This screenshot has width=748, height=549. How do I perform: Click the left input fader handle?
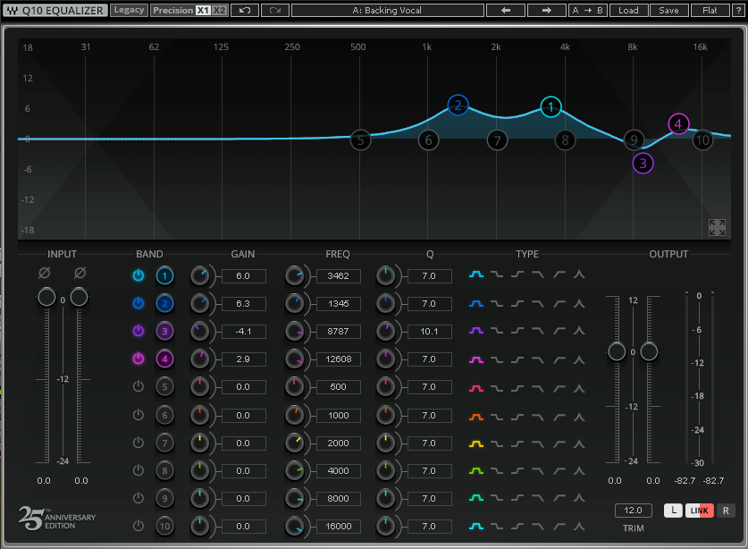pyautogui.click(x=46, y=297)
